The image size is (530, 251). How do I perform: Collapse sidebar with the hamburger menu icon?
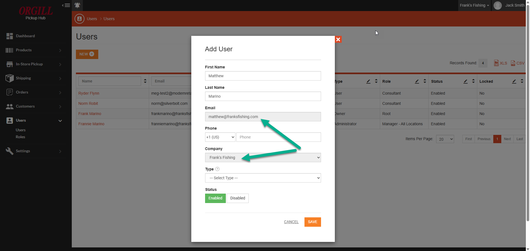(x=66, y=5)
